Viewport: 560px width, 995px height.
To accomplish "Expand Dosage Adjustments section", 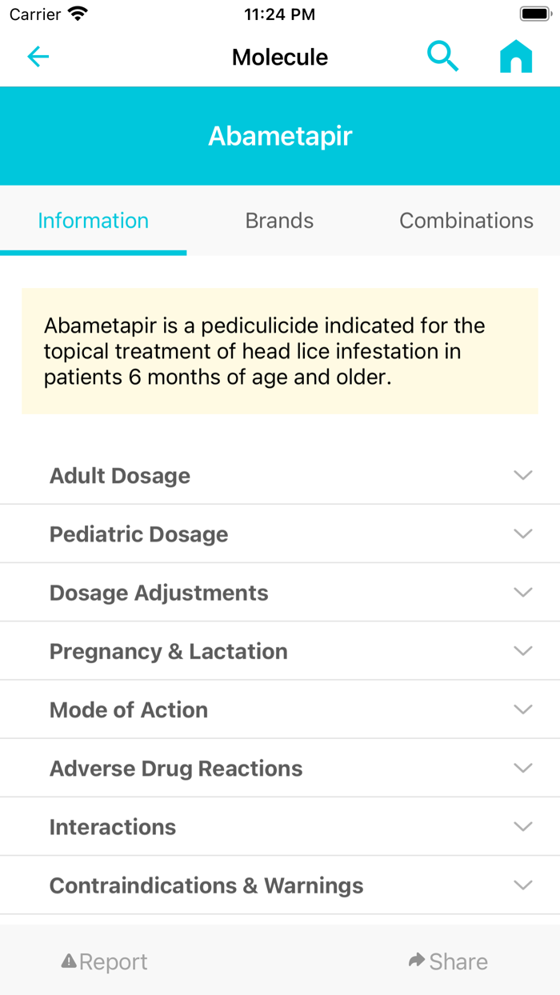I will click(159, 593).
